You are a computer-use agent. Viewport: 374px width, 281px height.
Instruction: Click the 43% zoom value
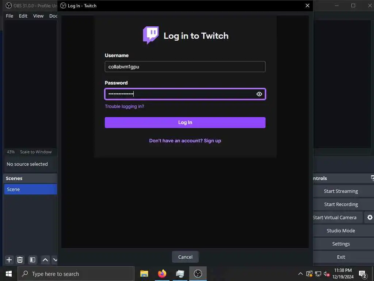[11, 152]
